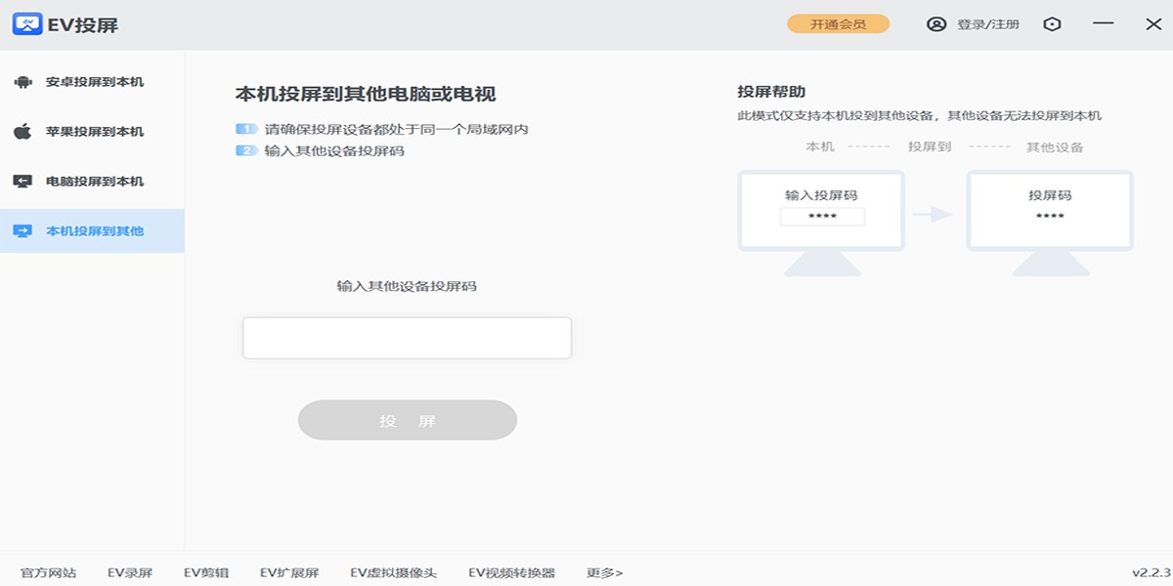1173x586 pixels.
Task: Open the 安卓投屏到本机 tab
Action: (x=92, y=82)
